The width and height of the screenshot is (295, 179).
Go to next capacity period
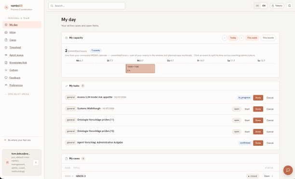pyautogui.click(x=241, y=38)
